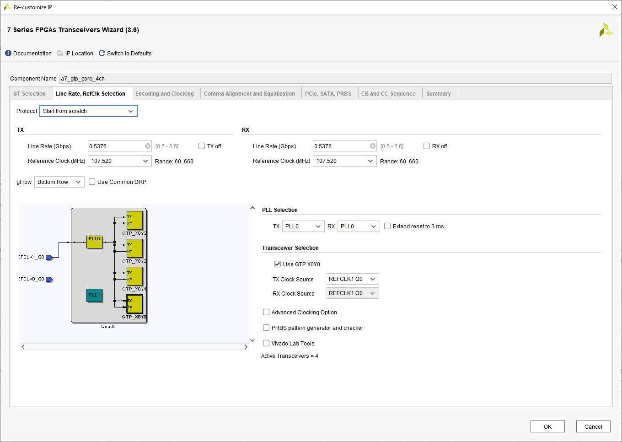Close the Re-customize IP dialog
Screen dimensions: 622x442
[615, 7]
